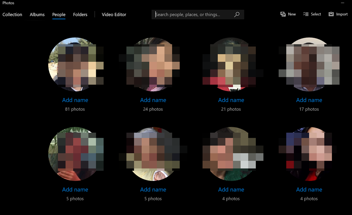
Task: Click the Import button label
Action: tap(342, 14)
